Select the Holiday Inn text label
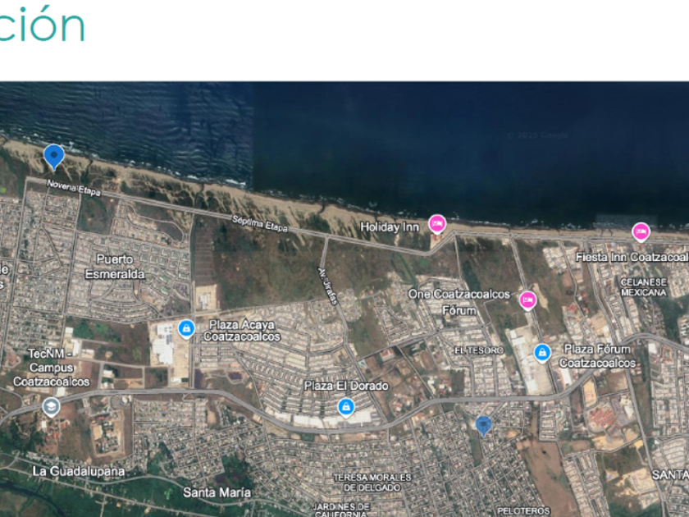Screen dimensions: 689x517 coord(390,226)
